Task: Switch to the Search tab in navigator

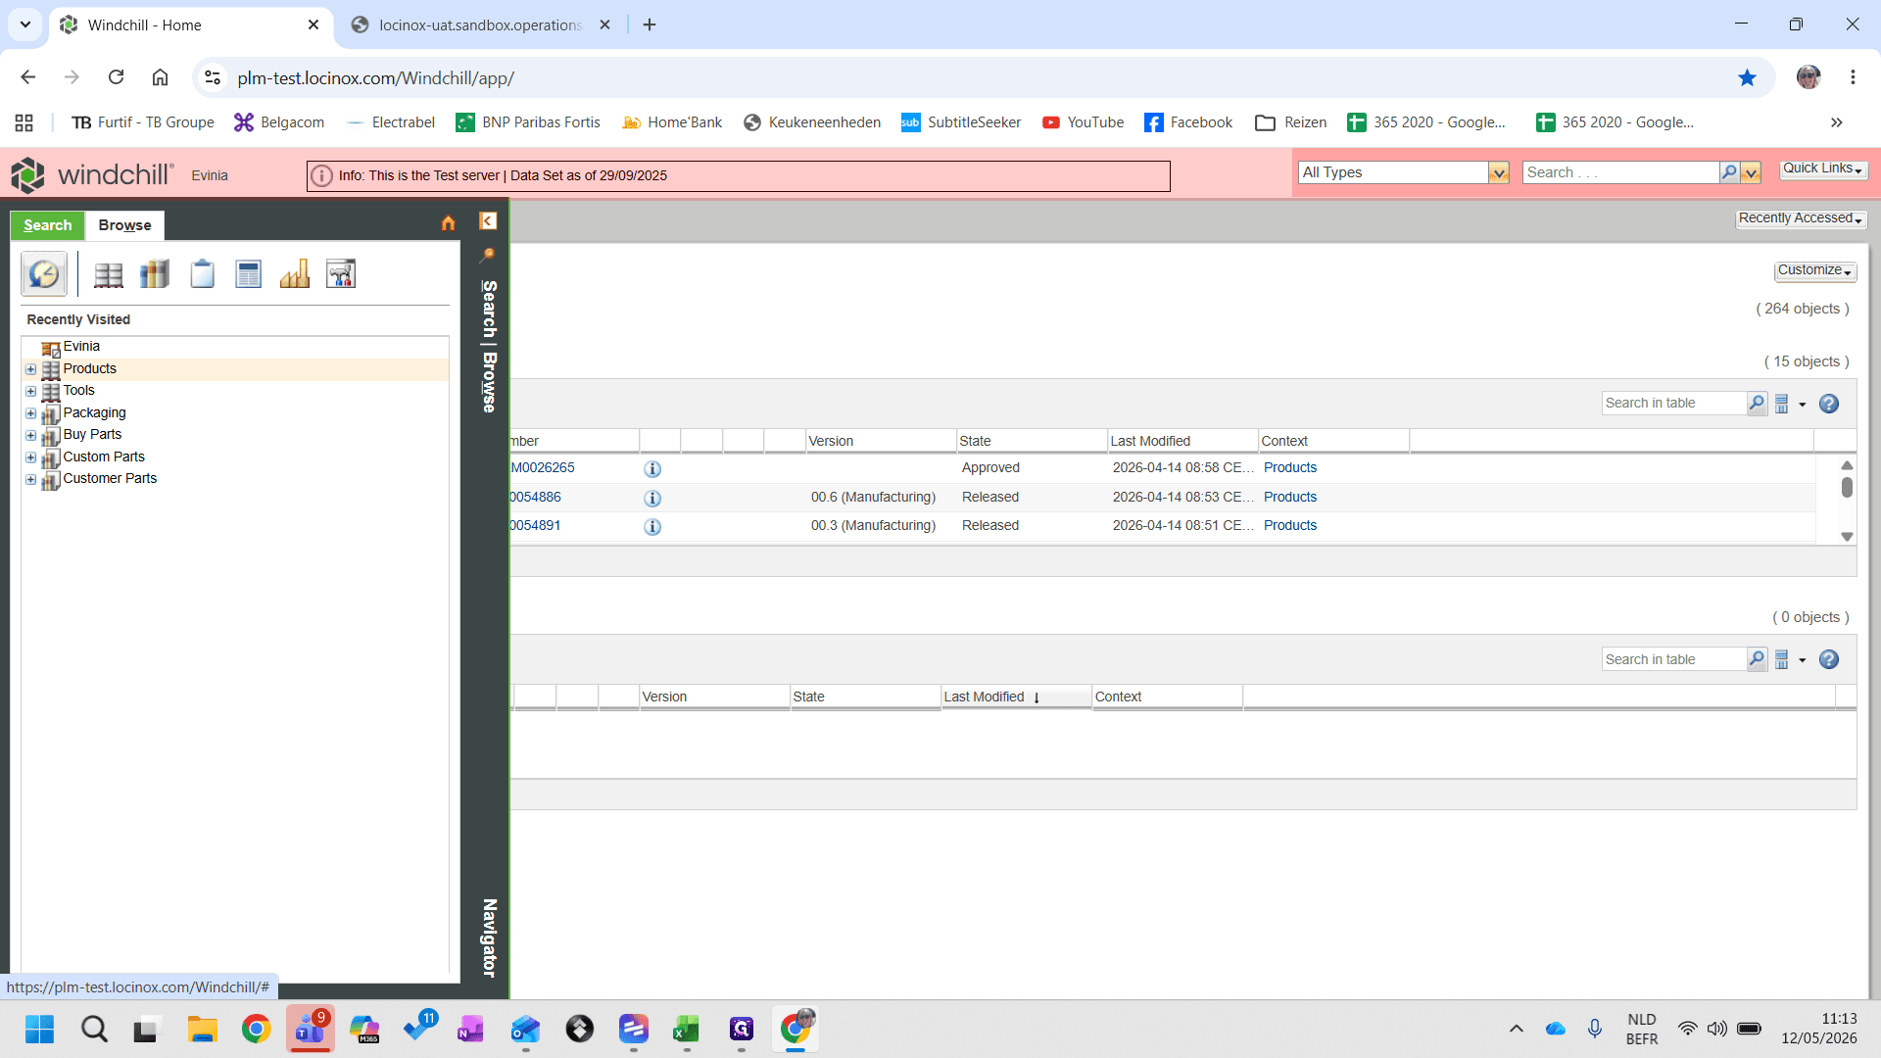Action: tap(48, 225)
